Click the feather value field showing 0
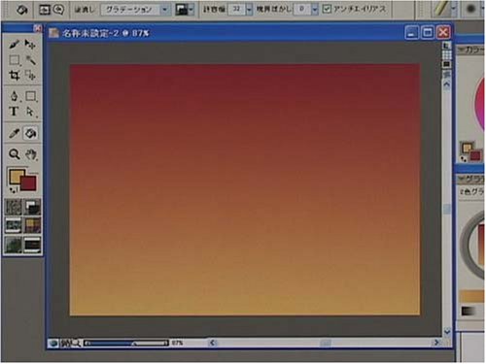The image size is (486, 364). click(302, 10)
